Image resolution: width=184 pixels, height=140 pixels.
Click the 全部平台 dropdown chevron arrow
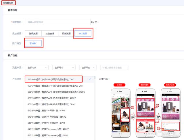tap(94, 67)
